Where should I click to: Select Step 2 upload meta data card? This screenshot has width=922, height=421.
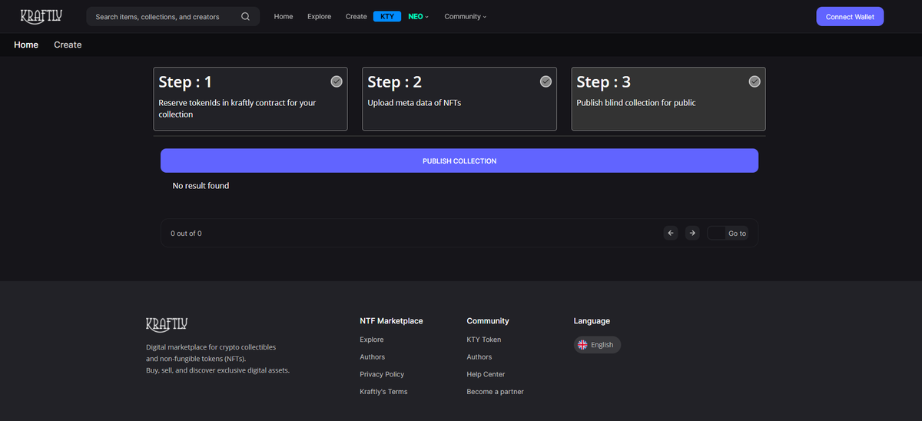[459, 98]
